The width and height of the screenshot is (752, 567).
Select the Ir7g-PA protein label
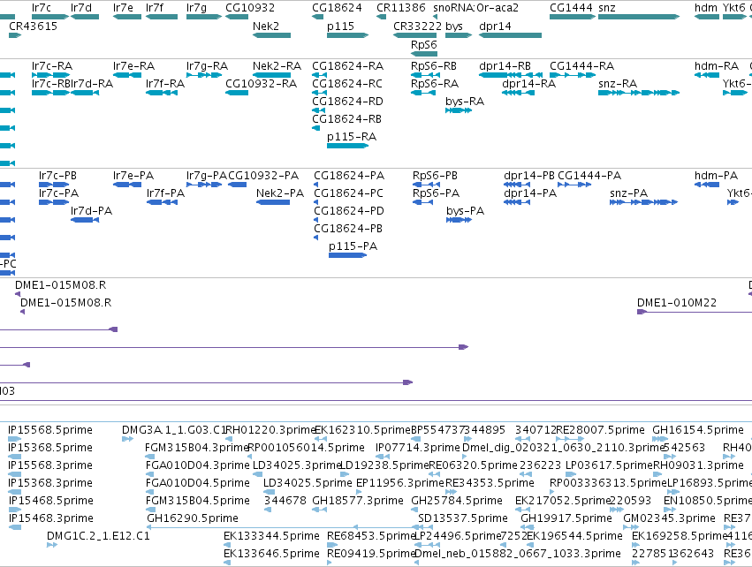pyautogui.click(x=206, y=176)
